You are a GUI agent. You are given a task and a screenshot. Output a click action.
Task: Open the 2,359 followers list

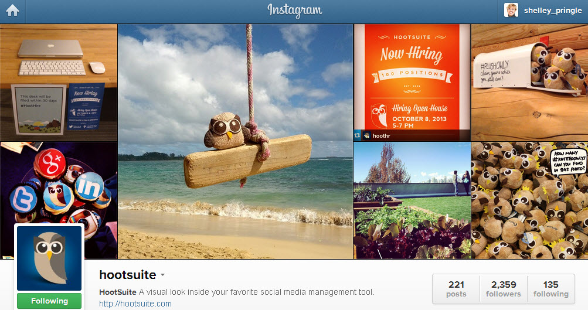tap(503, 289)
